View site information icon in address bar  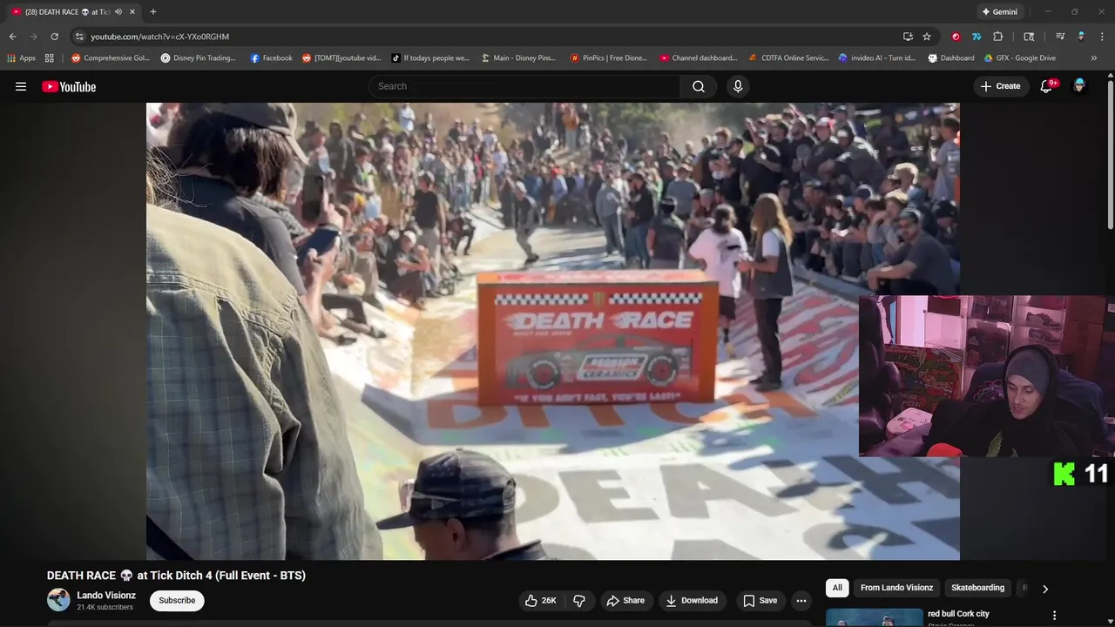tap(79, 37)
